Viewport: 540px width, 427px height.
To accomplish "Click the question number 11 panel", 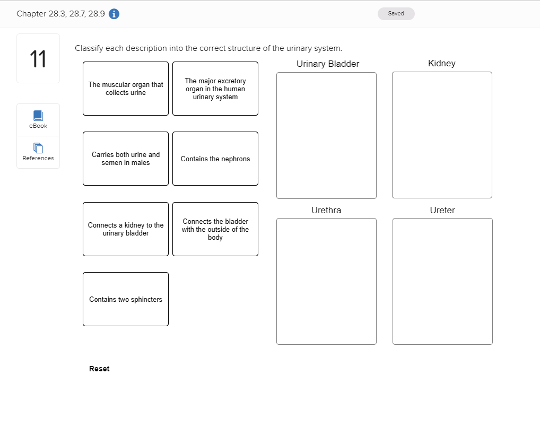I will [x=38, y=58].
